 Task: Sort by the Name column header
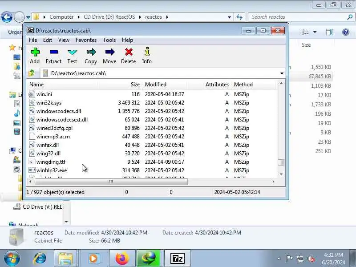click(62, 85)
